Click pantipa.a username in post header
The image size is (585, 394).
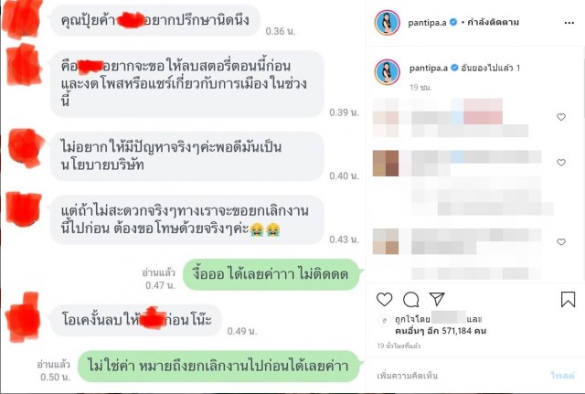(427, 23)
